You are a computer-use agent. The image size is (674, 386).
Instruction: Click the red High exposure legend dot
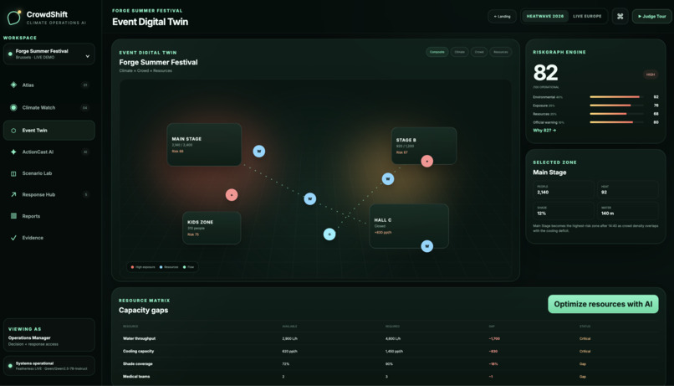(132, 267)
